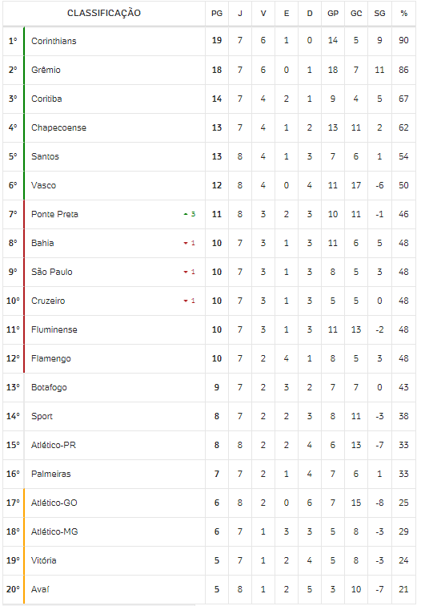Screen dimensions: 421x606
Task: Click the GP column header
Action: coord(333,14)
